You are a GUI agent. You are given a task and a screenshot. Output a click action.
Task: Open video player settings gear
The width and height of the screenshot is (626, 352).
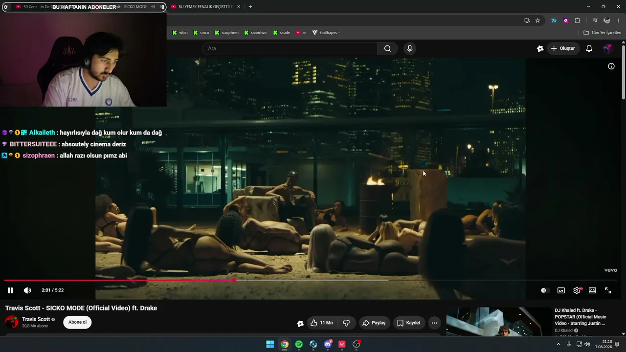(577, 290)
